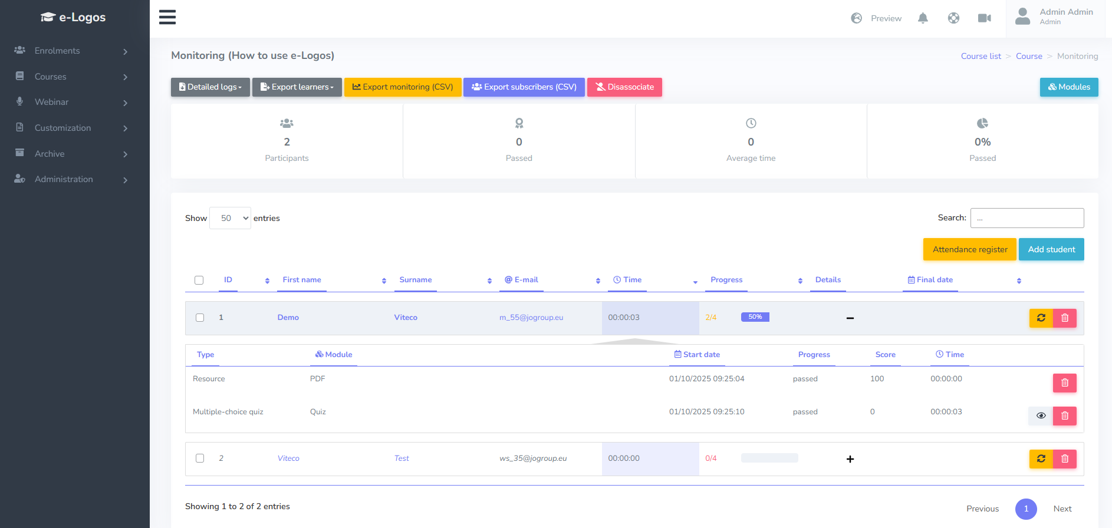Open the Administration sidebar menu
Viewport: 1112px width, 528px height.
pyautogui.click(x=71, y=179)
